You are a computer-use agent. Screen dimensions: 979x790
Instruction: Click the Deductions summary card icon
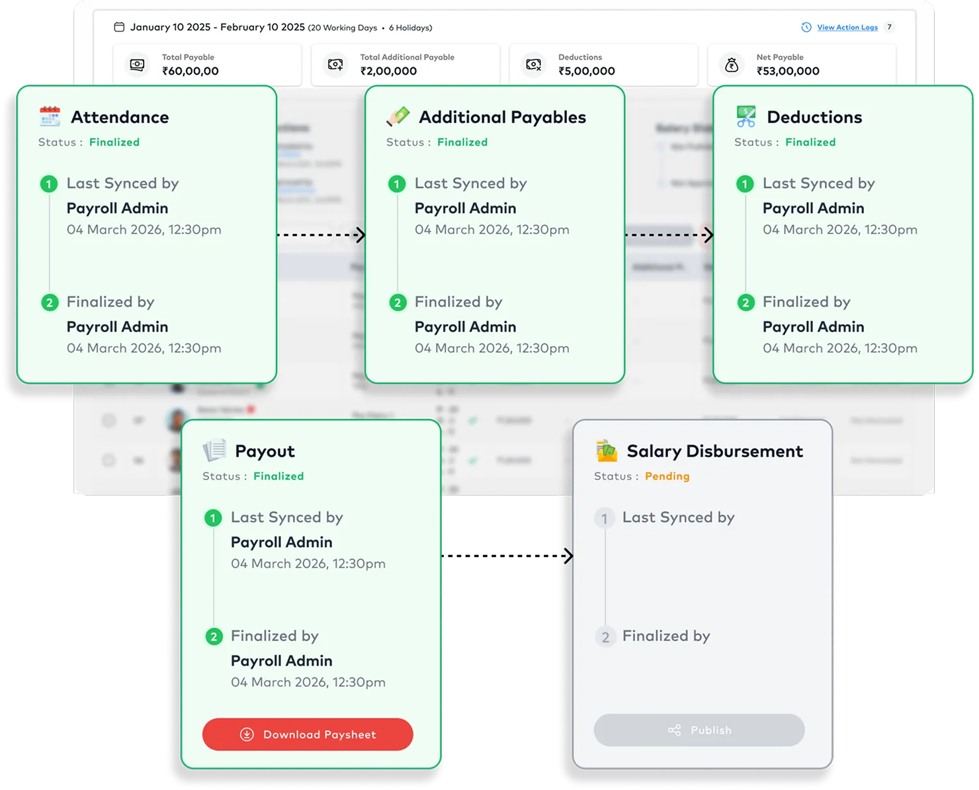(533, 65)
